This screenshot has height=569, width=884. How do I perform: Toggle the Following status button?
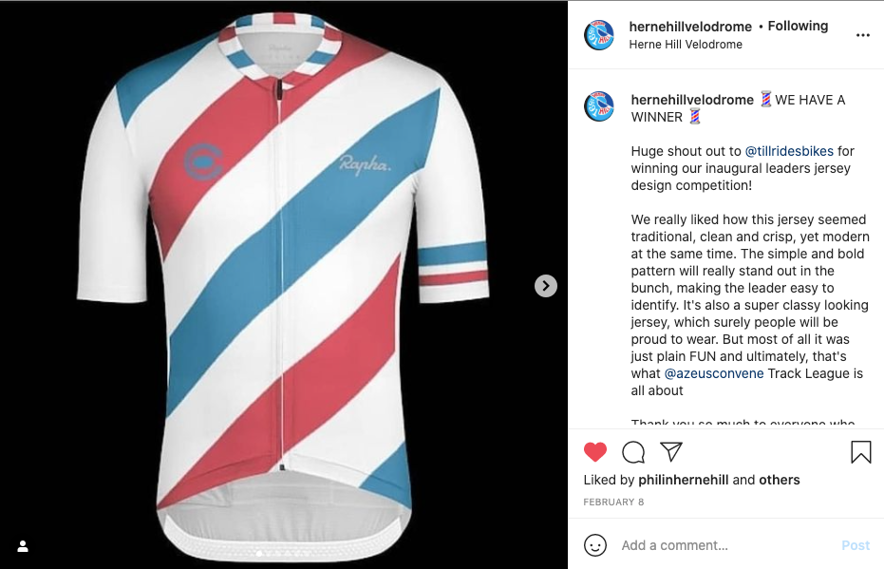(x=798, y=26)
